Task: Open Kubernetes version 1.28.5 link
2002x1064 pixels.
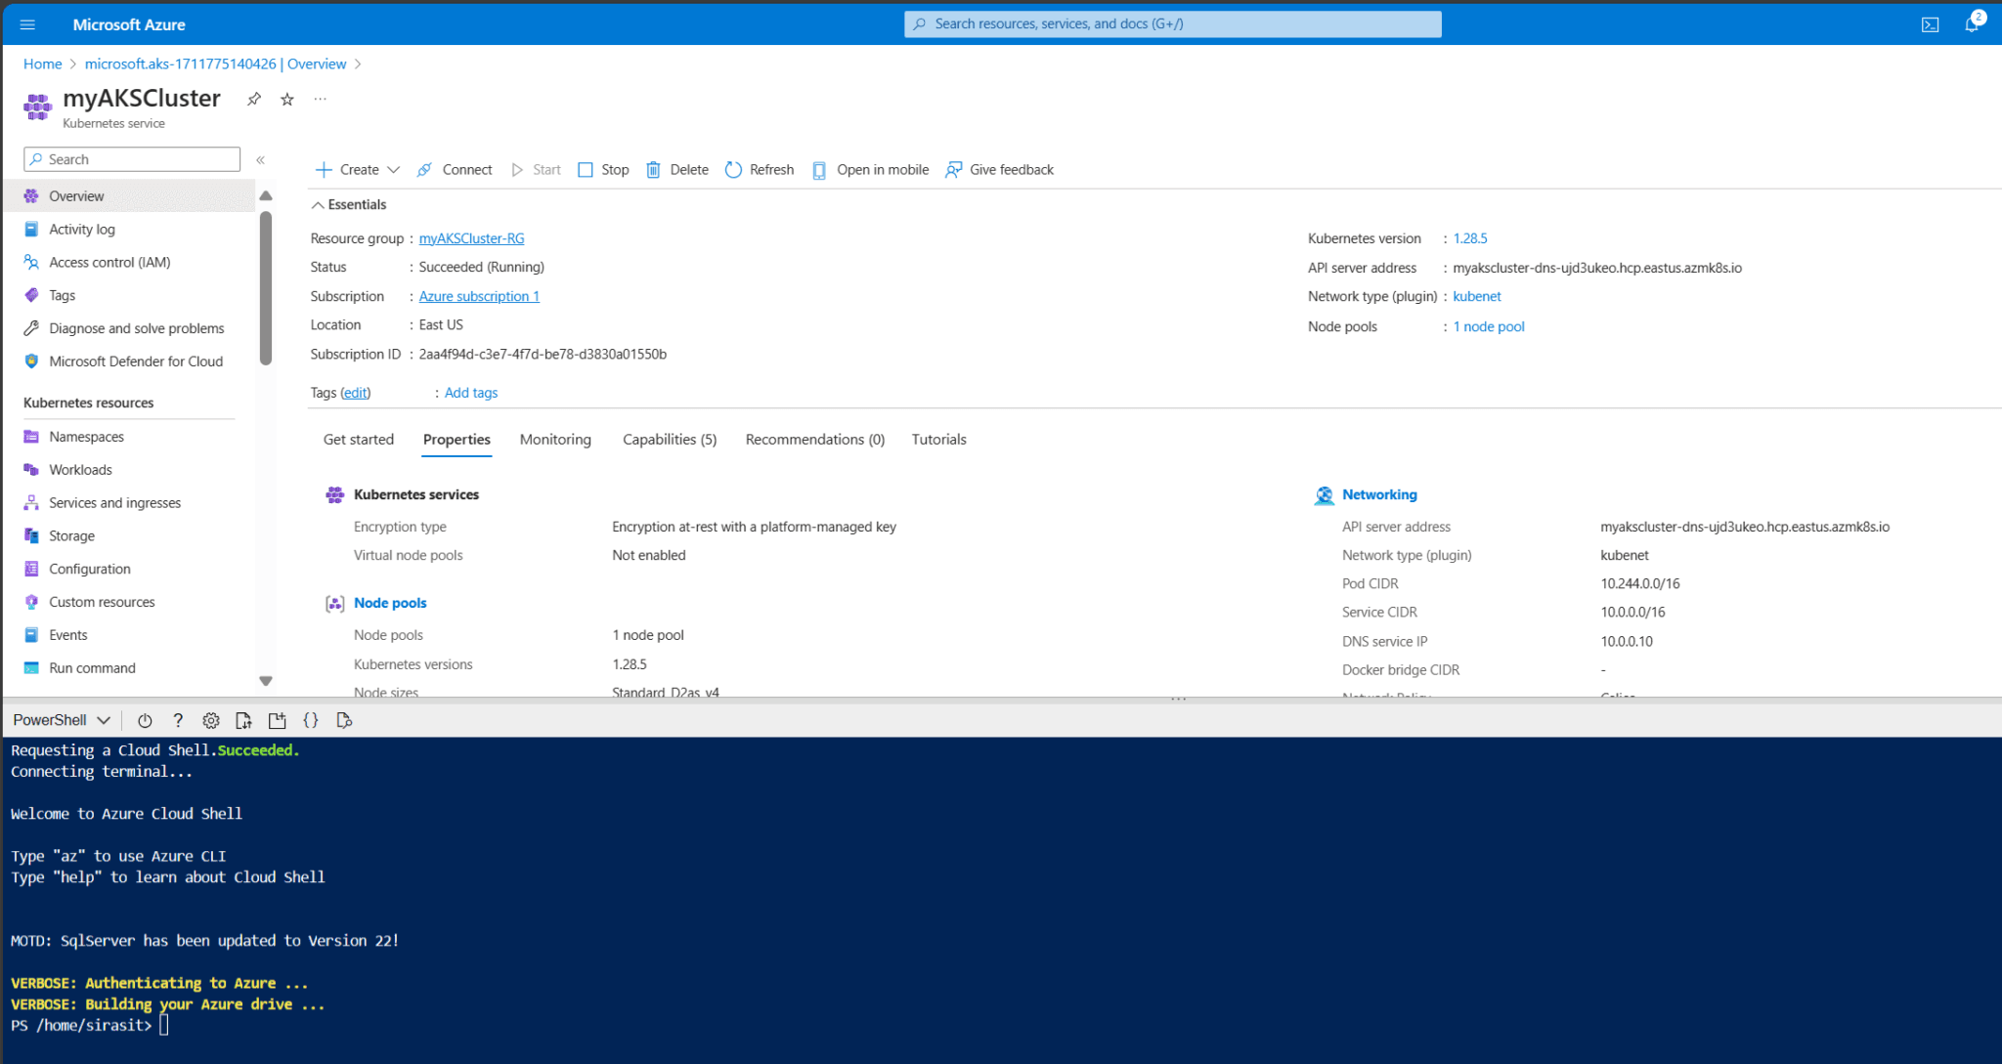Action: click(x=1470, y=238)
